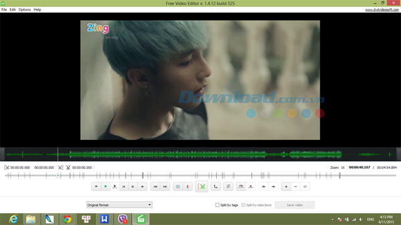Reset timeline zoom to 1X
The height and width of the screenshot is (225, 401).
(x=305, y=186)
